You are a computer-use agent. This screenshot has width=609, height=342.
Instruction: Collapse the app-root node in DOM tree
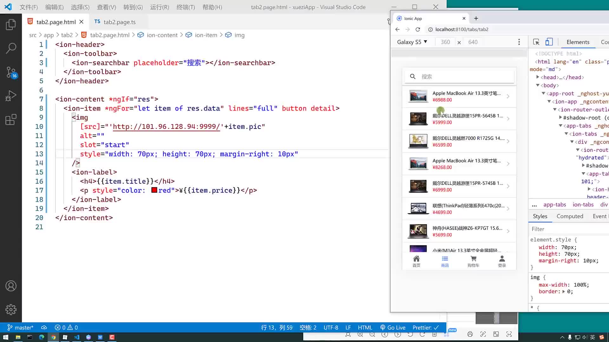(544, 93)
